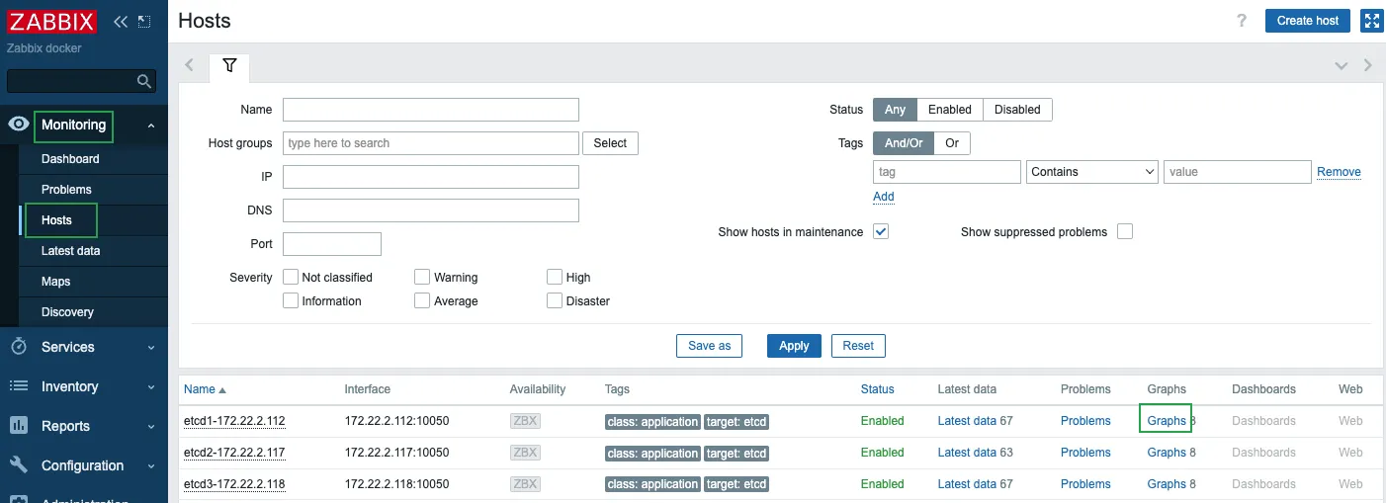Image resolution: width=1386 pixels, height=503 pixels.
Task: Click ZBX availability badge for etcd2-172.22.2.117
Action: point(525,453)
